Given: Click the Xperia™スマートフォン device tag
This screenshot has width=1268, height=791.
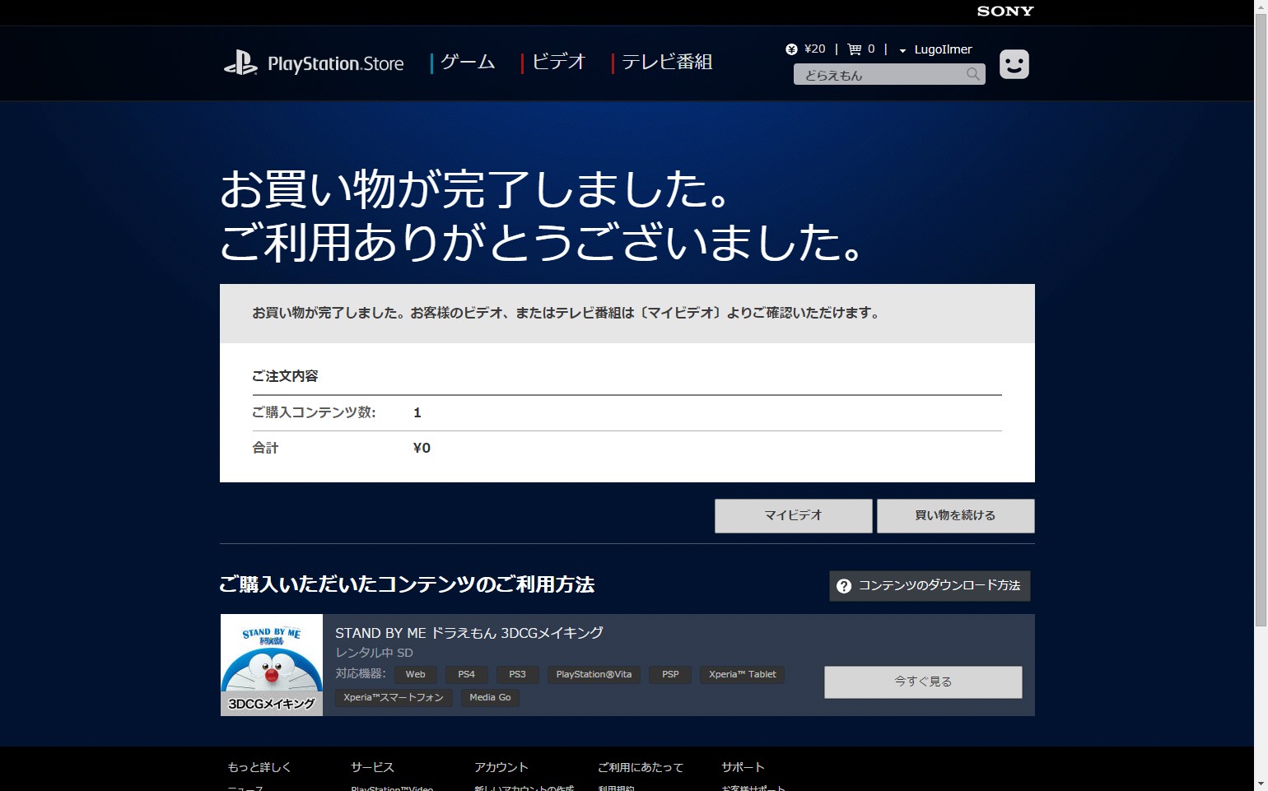Looking at the screenshot, I should 394,697.
